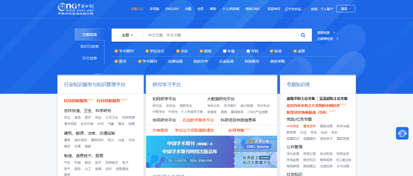Open 企业标准 database link
Screen dimensions: 413x176
(x=226, y=61)
